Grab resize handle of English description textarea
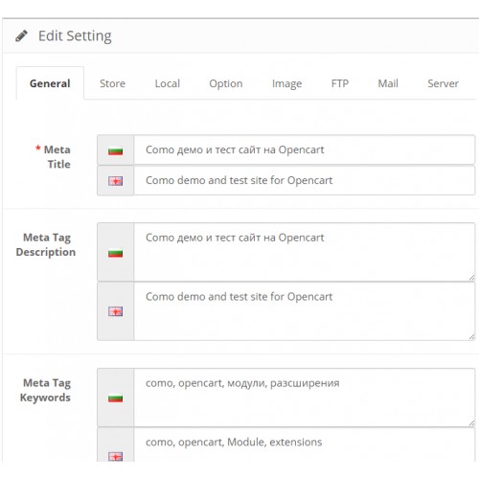479x479 pixels. point(471,336)
